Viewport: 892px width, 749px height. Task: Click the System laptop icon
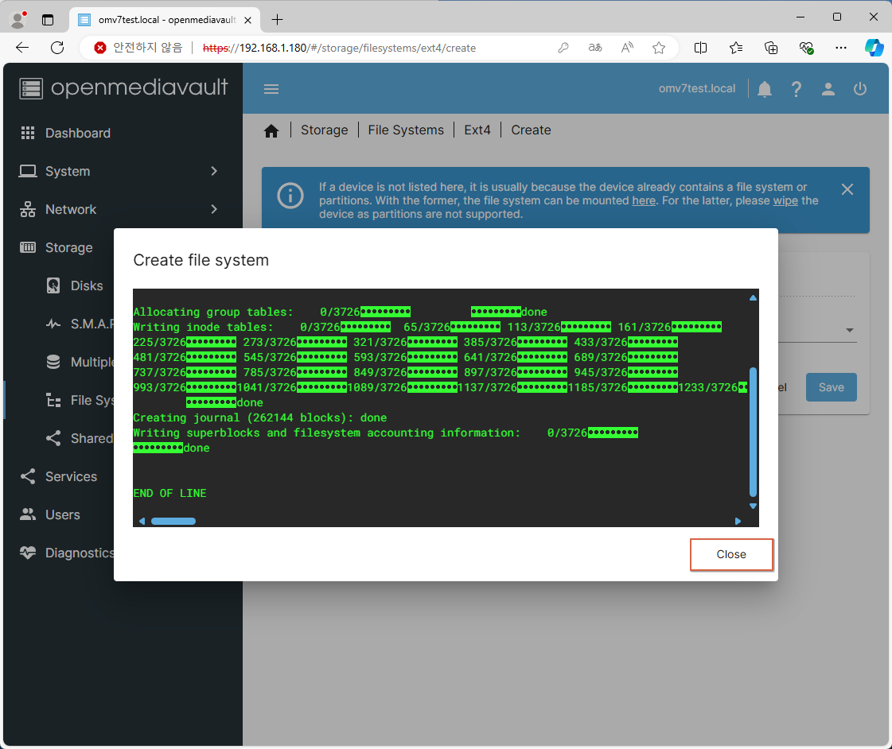coord(28,171)
